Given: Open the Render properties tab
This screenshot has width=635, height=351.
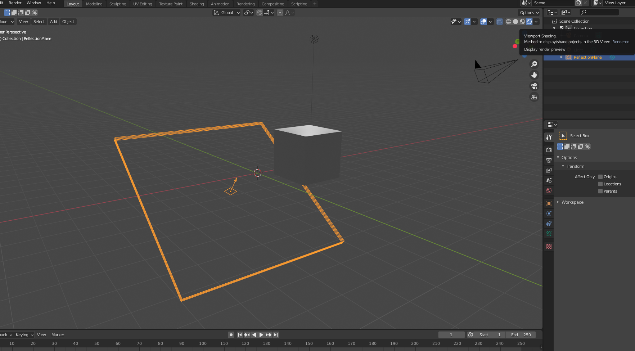Looking at the screenshot, I should pyautogui.click(x=549, y=150).
